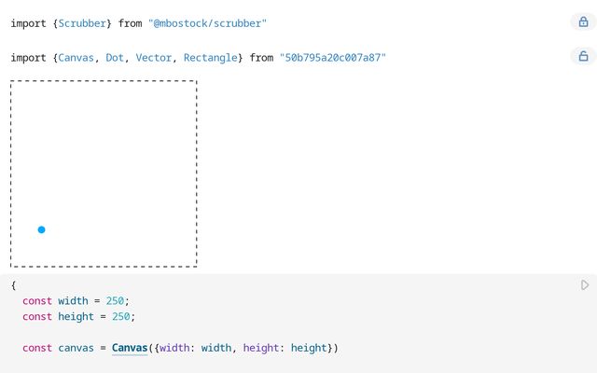Click the Scrubber name in the first import
597x373 pixels.
coord(82,22)
